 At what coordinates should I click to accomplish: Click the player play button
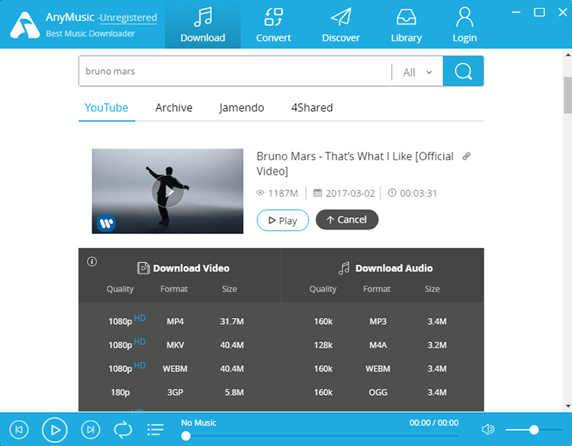[55, 429]
